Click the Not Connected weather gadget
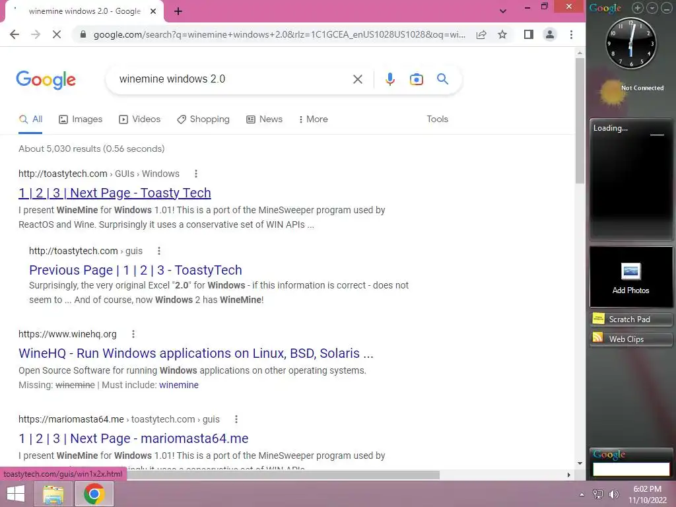The height and width of the screenshot is (507, 676). [632, 92]
